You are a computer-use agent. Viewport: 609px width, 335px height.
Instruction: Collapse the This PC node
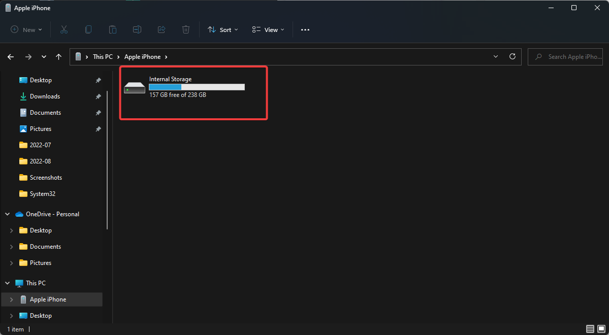8,283
